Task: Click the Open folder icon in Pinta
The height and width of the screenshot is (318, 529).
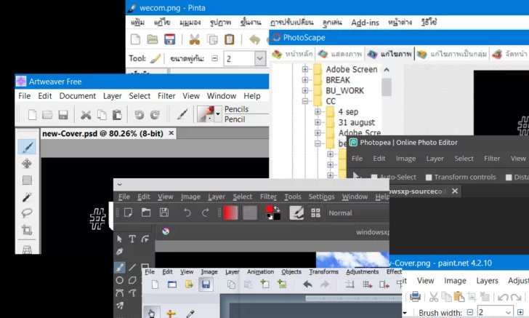Action: tap(152, 39)
